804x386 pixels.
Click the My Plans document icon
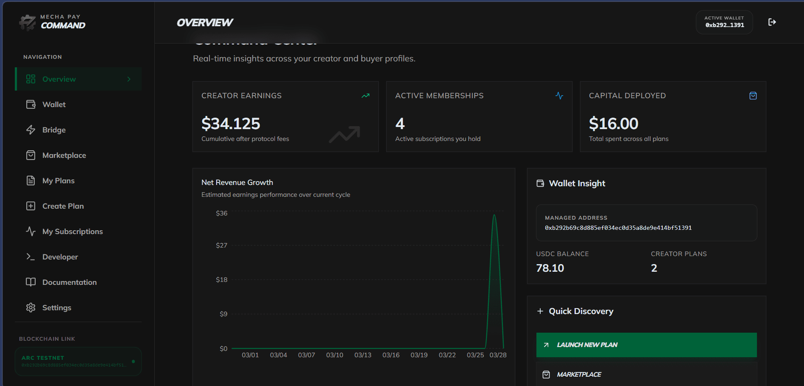coord(31,181)
